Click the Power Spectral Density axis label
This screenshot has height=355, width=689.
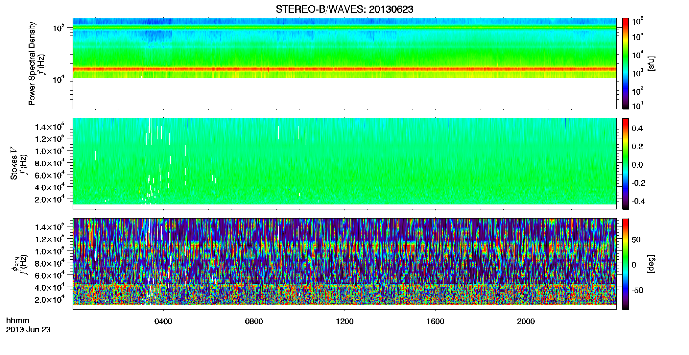[x=32, y=63]
